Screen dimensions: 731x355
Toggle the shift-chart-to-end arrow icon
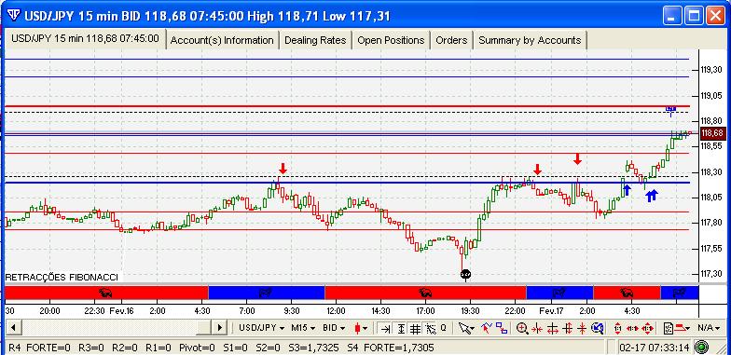click(386, 328)
